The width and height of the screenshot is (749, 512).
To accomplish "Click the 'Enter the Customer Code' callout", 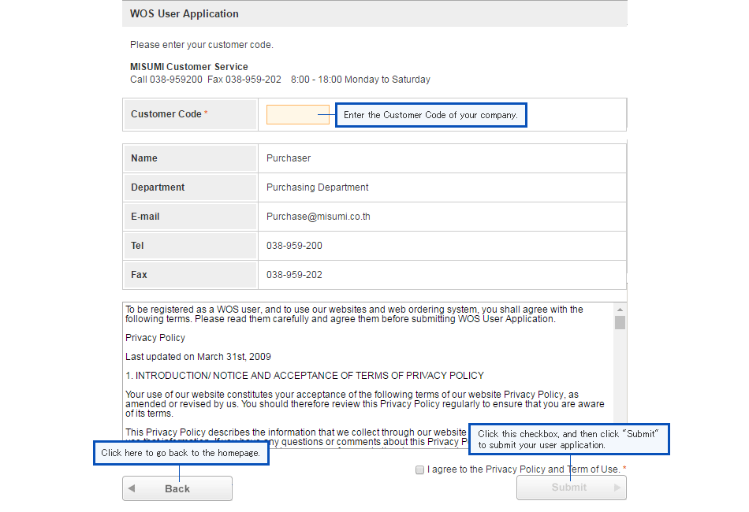I will coord(430,115).
